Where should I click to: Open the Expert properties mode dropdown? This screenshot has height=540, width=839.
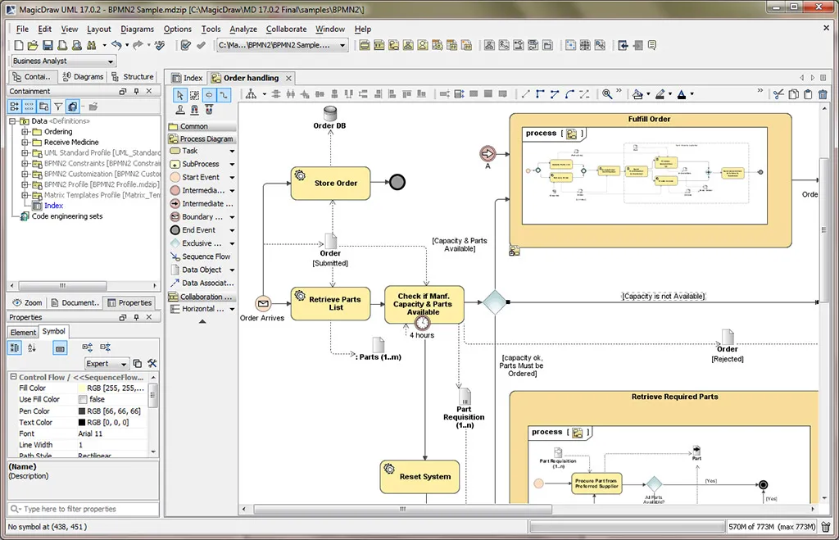107,363
